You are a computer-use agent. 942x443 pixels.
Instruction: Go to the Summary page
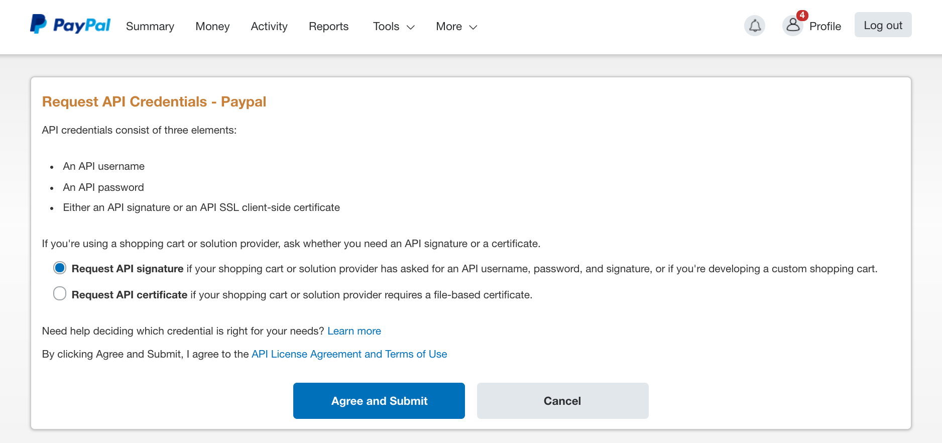point(150,27)
